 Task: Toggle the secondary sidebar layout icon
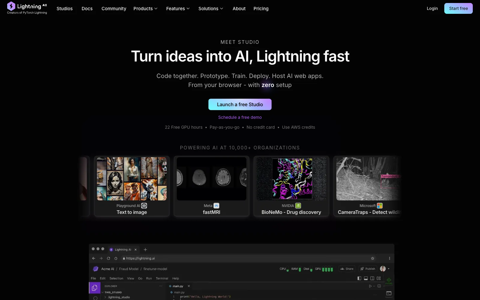point(372,278)
